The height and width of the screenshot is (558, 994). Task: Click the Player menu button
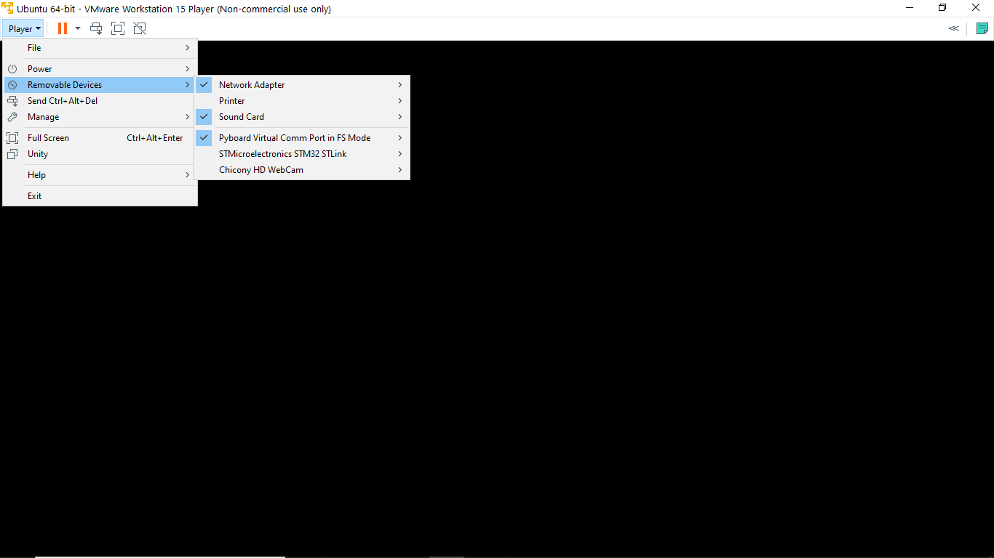(x=23, y=29)
